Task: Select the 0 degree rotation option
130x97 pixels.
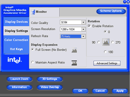Action: coord(105,32)
